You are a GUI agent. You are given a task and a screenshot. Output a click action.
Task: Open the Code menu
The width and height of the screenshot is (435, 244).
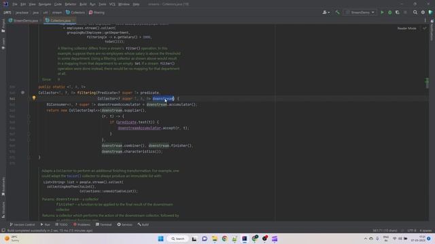pos(58,4)
